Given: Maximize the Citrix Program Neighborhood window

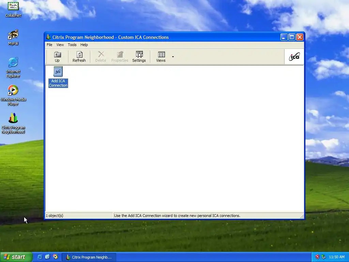Looking at the screenshot, I should (292, 37).
